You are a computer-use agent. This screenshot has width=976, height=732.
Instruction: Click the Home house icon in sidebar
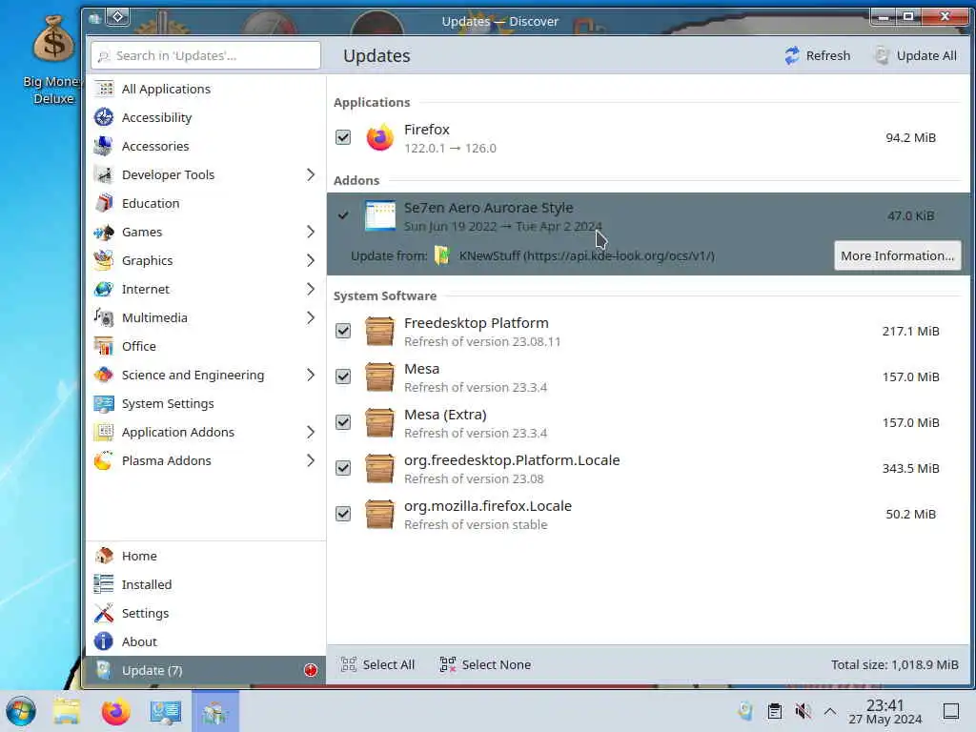[104, 556]
